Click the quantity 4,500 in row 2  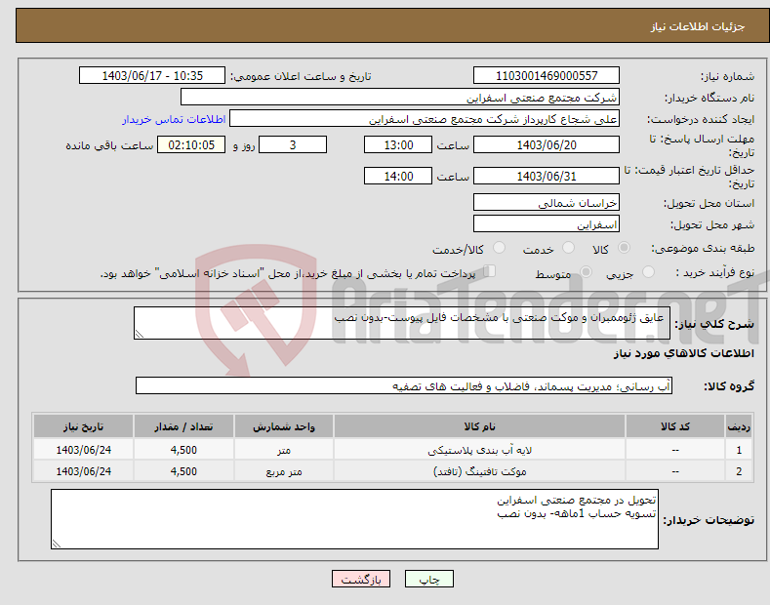point(183,471)
